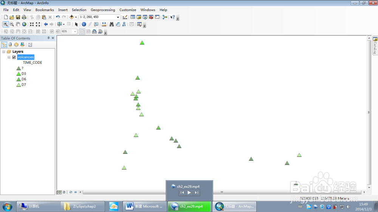Activate the What's This help tool
This screenshot has width=378, height=212.
pos(173,17)
